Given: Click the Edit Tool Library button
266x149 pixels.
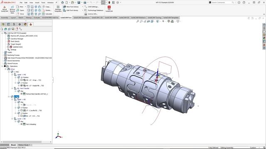Looking at the screenshot, I should pyautogui.click(x=71, y=10).
